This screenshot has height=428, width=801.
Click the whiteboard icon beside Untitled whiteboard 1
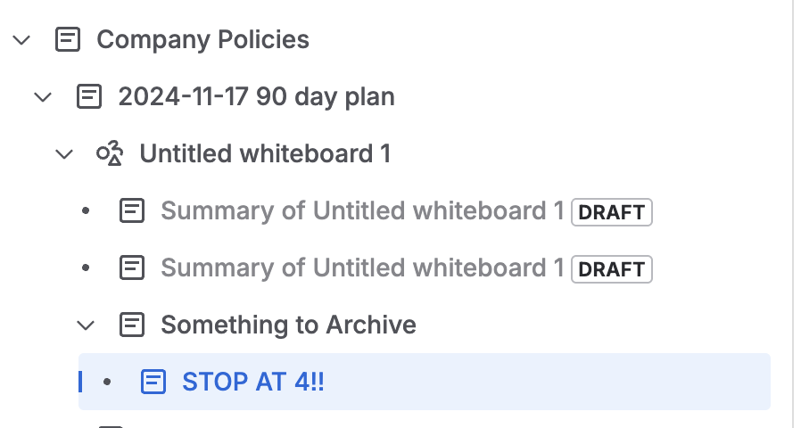click(110, 154)
